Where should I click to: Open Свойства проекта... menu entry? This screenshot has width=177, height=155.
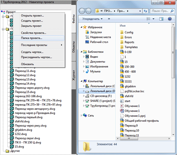[x=39, y=33]
